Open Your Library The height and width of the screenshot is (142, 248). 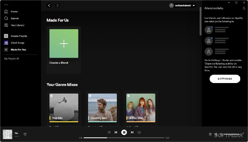pos(17,25)
